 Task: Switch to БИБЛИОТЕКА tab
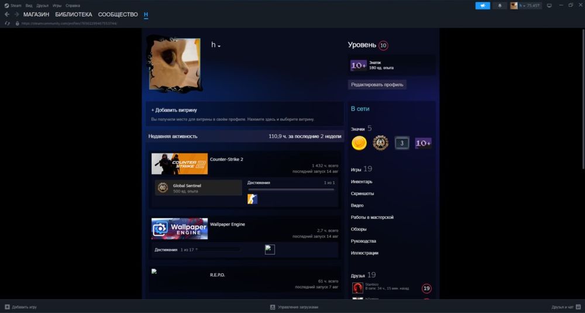74,15
